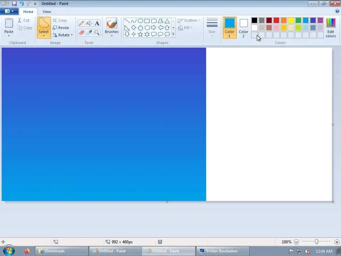The image size is (341, 256).
Task: Switch to the View tab
Action: pos(47,12)
